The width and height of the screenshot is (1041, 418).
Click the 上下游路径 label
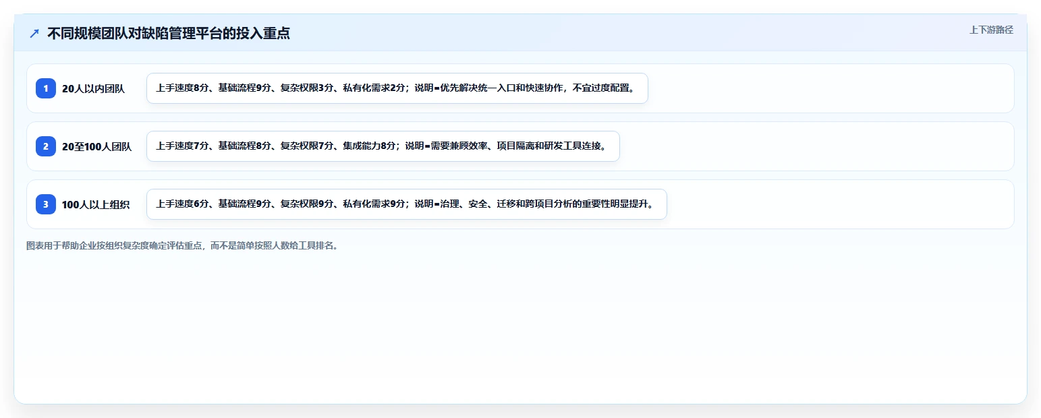click(991, 30)
